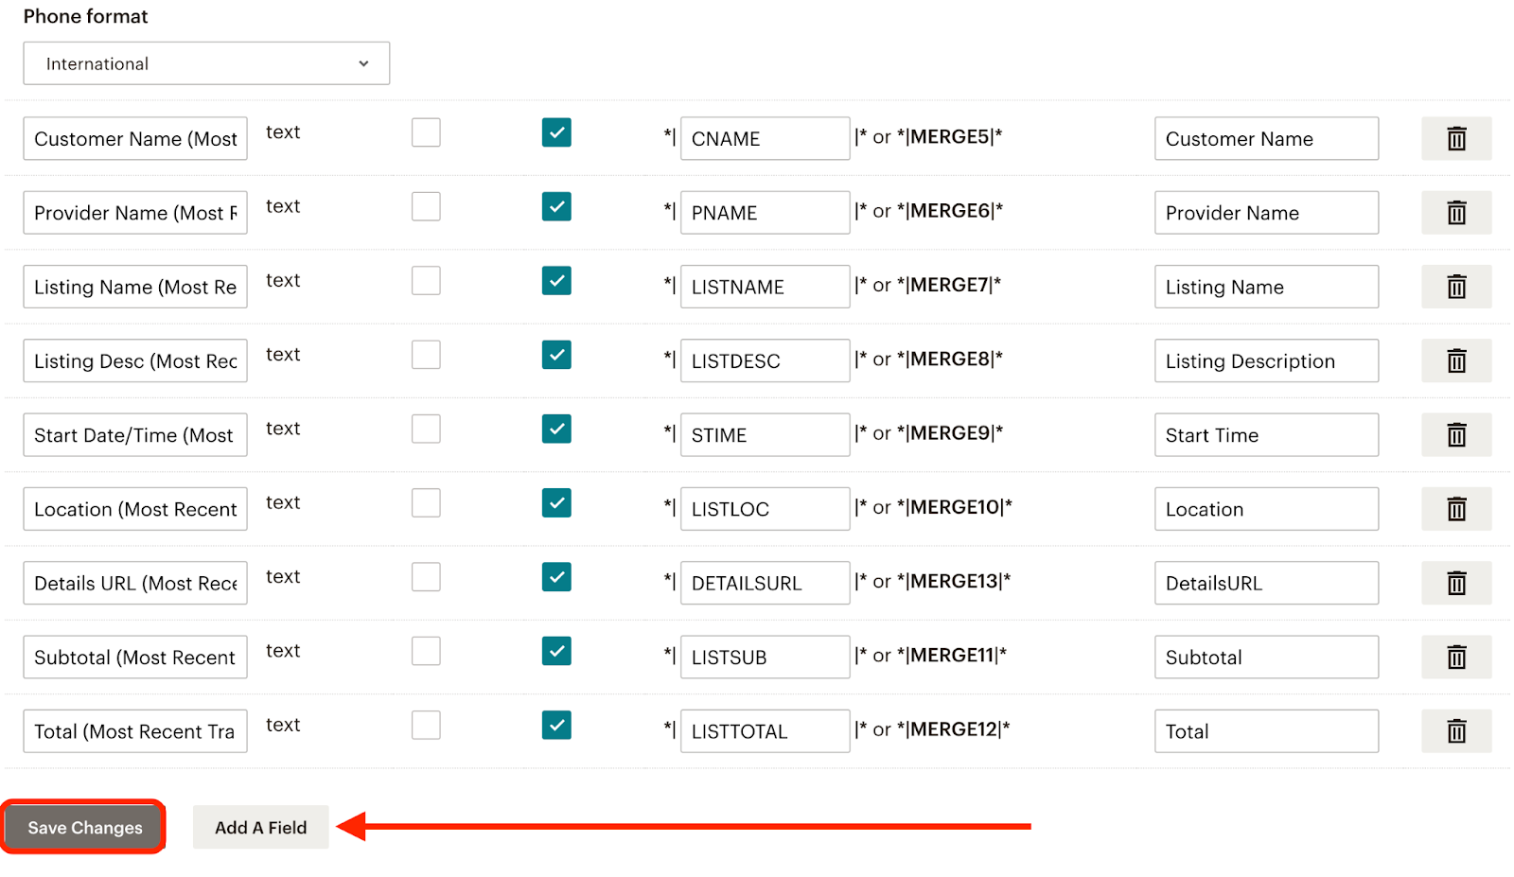Edit the Subtotal (Most Recent label input
The width and height of the screenshot is (1514, 877).
point(135,658)
